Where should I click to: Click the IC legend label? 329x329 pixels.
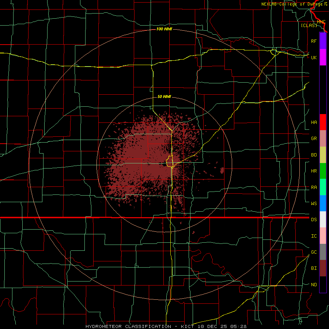(314, 236)
